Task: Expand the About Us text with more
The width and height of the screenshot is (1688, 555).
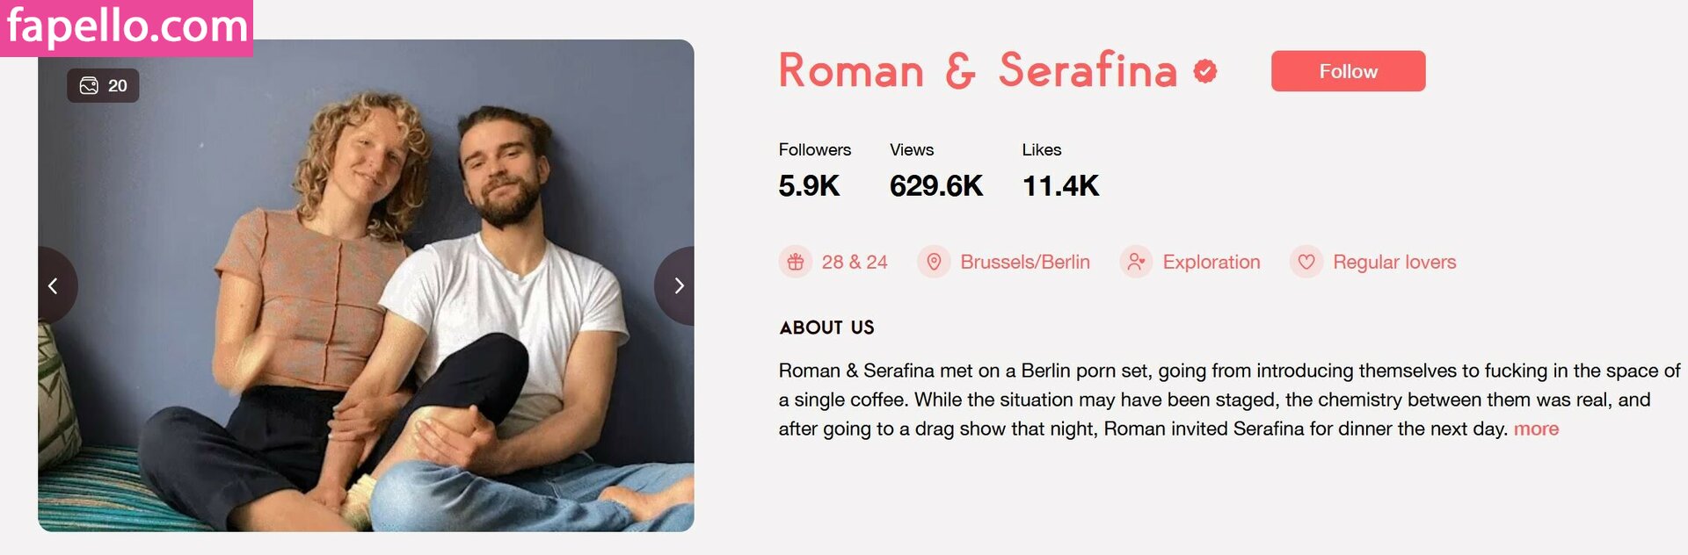Action: point(1536,429)
